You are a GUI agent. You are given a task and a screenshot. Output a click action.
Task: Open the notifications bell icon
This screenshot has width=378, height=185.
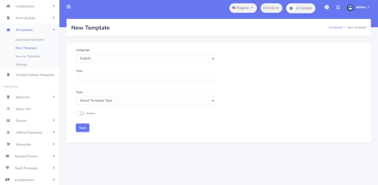(338, 7)
